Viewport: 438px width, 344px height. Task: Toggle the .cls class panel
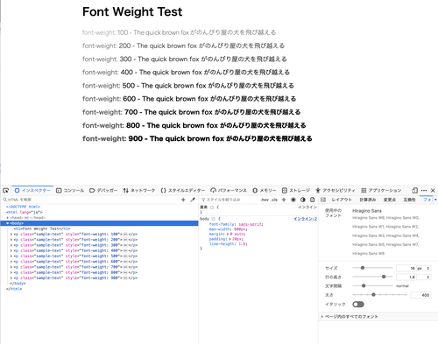tap(274, 200)
